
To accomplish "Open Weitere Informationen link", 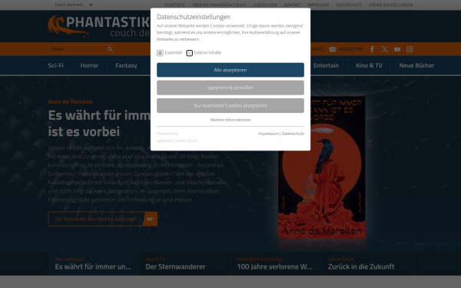I will pyautogui.click(x=230, y=120).
